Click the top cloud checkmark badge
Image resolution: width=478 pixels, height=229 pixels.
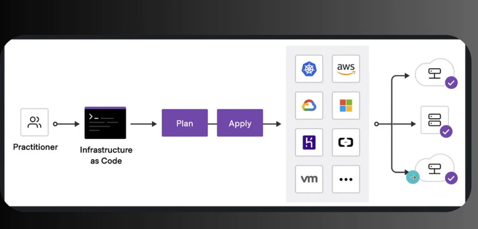(451, 82)
